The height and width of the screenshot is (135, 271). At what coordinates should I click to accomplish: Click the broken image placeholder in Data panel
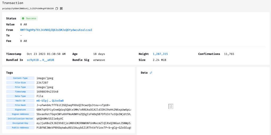(171, 106)
